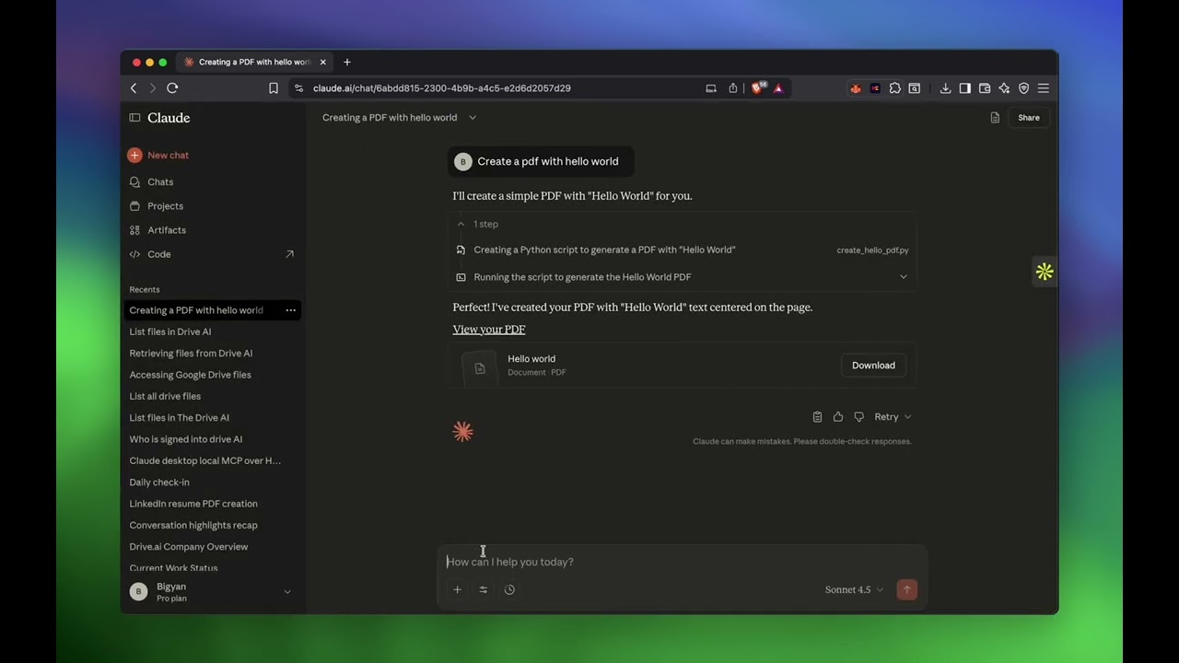
Task: Open a new browser tab
Action: (347, 63)
